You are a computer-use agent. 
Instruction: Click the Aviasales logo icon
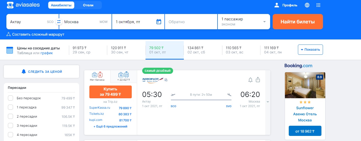[10, 5]
